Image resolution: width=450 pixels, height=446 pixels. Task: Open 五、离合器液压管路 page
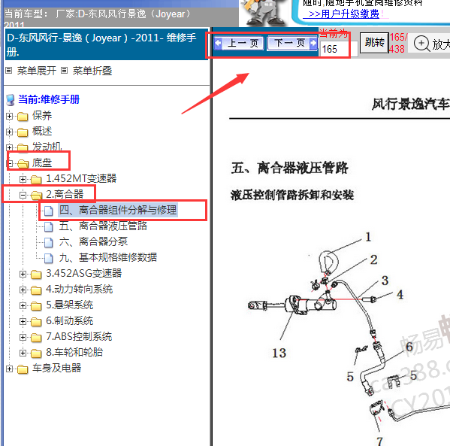pos(103,226)
